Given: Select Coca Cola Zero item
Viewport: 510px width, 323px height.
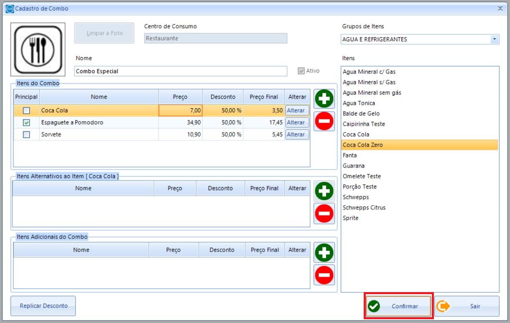Looking at the screenshot, I should point(420,145).
